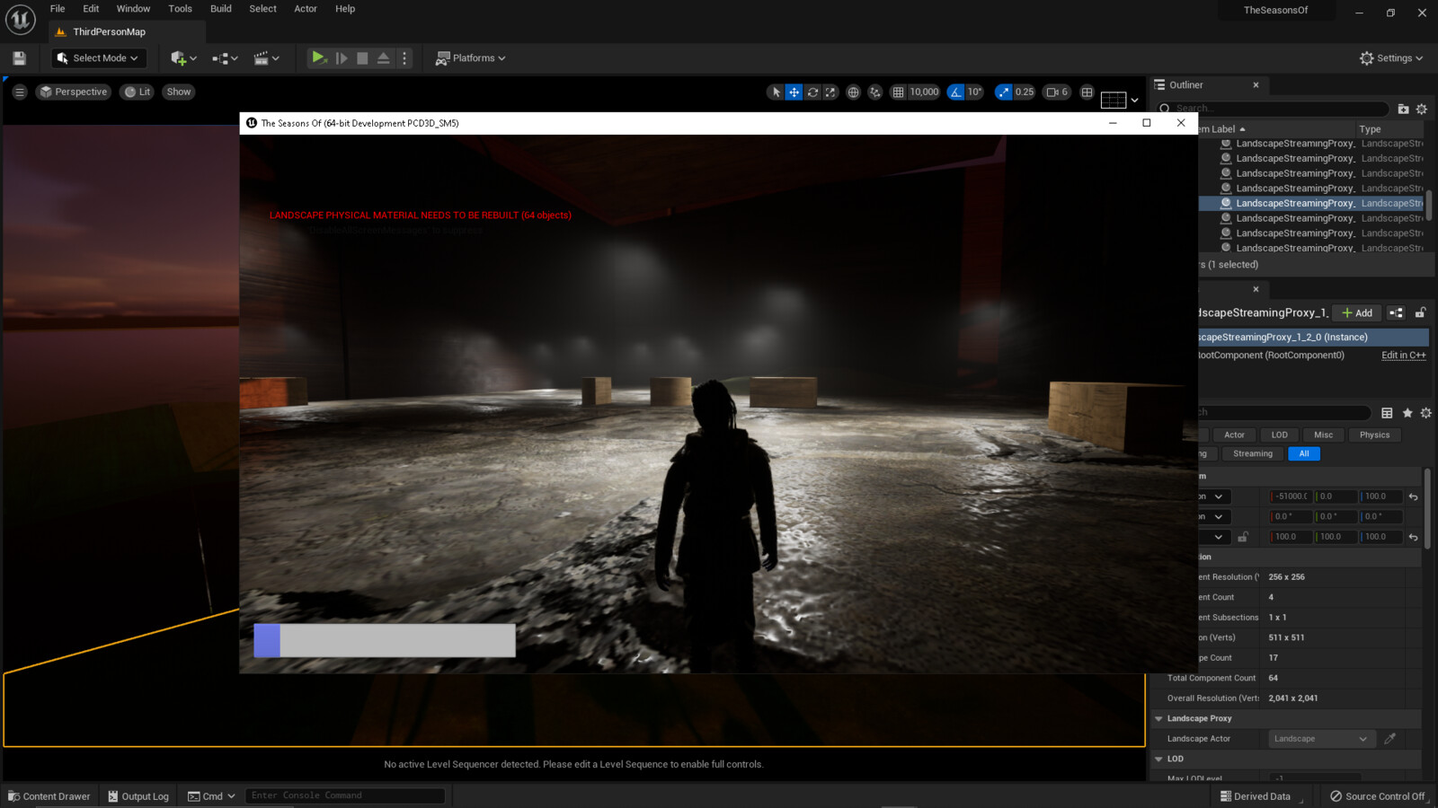Open the Build menu
The width and height of the screenshot is (1438, 808).
(220, 9)
